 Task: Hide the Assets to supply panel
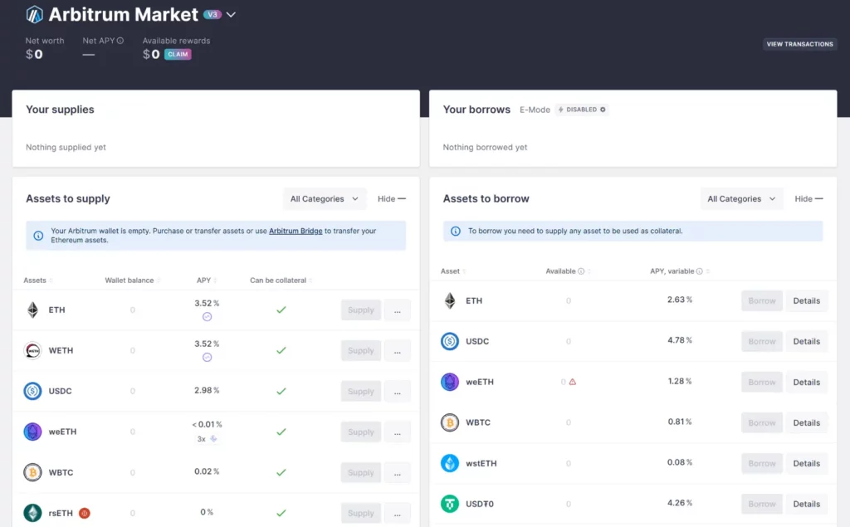pos(391,199)
